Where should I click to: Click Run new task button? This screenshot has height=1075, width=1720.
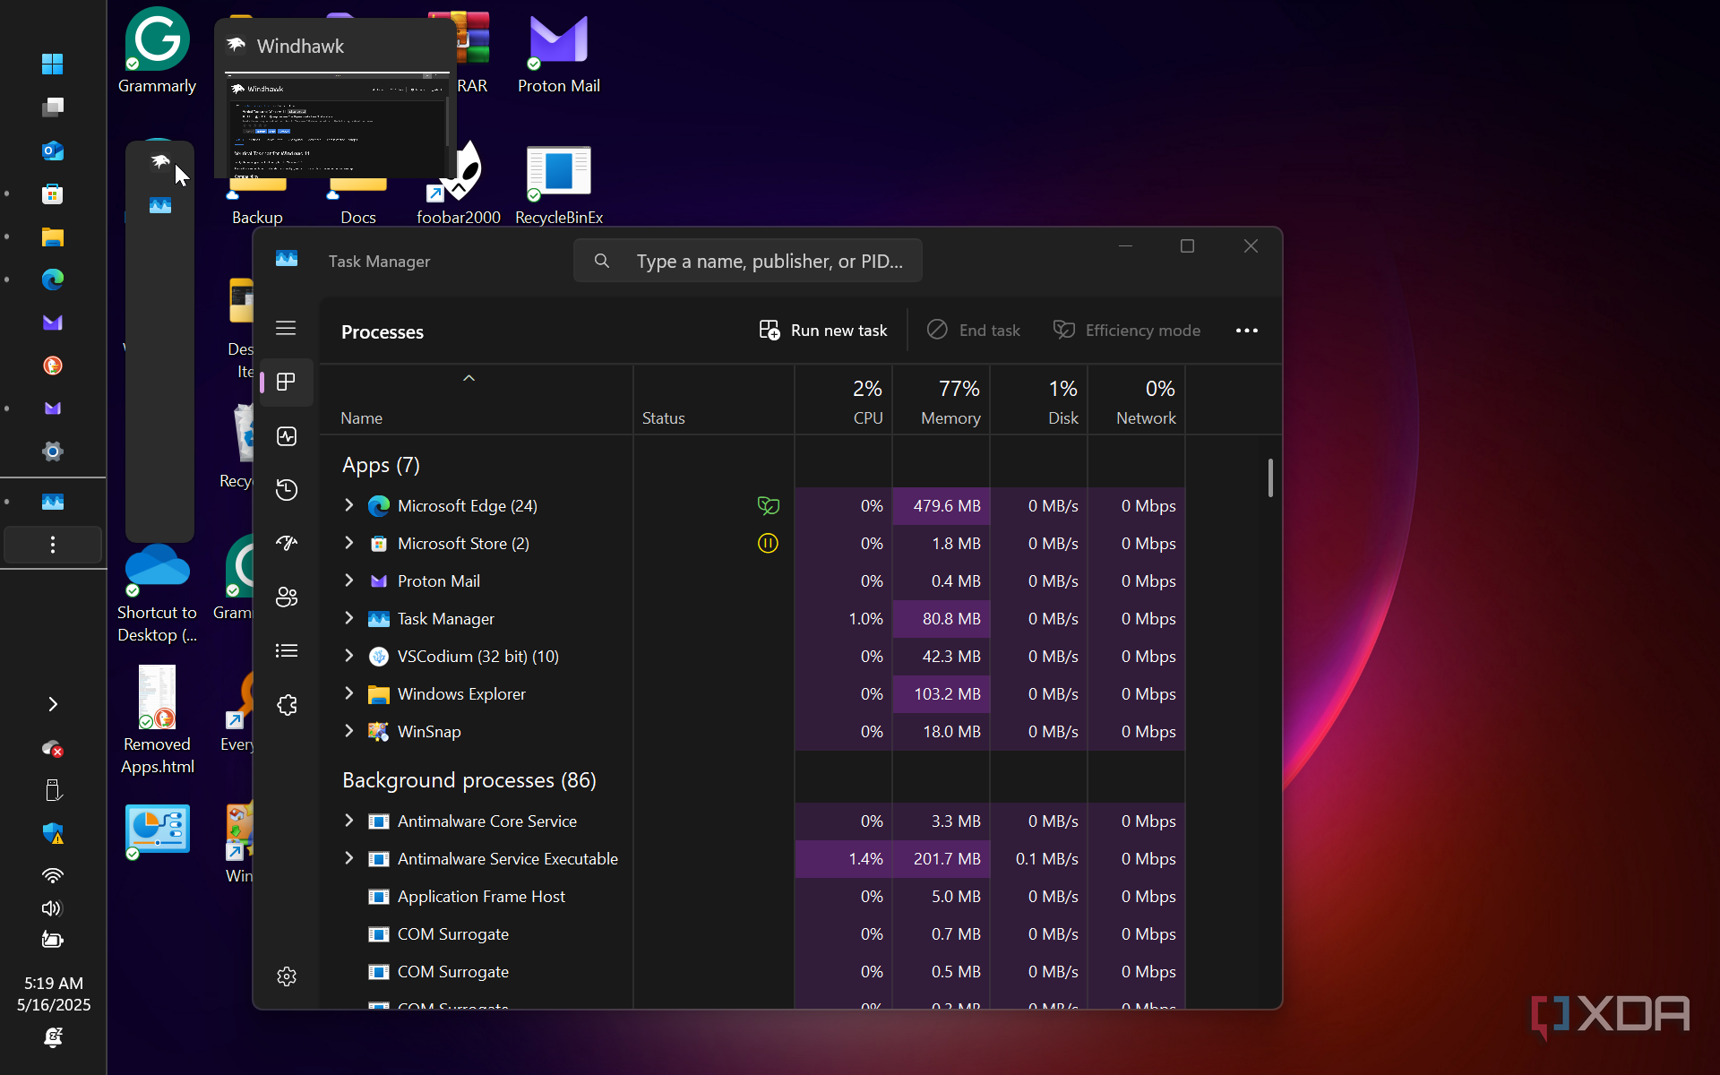tap(823, 331)
